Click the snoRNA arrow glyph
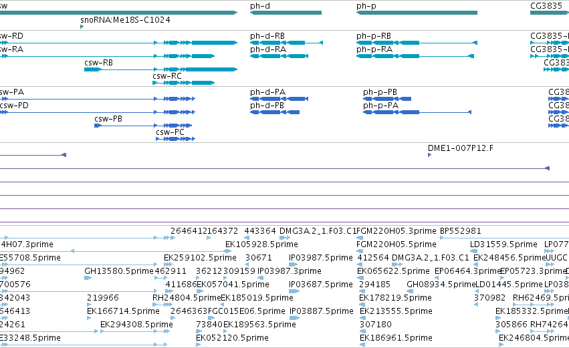The image size is (569, 348). tap(82, 27)
